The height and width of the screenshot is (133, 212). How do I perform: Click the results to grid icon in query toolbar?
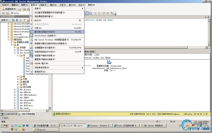pos(87,13)
